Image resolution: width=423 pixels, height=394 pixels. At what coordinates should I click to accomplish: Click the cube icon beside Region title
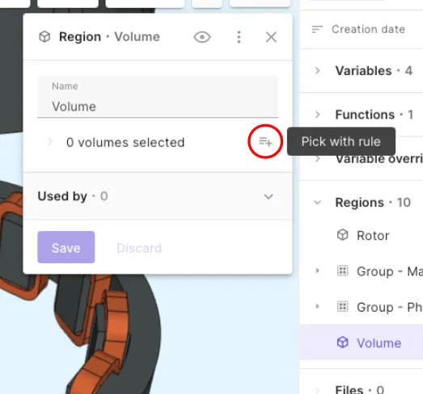[x=44, y=37]
